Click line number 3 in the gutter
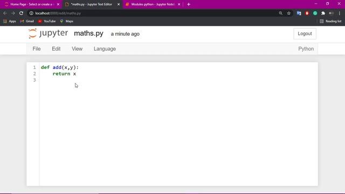345x194 pixels. pyautogui.click(x=34, y=80)
